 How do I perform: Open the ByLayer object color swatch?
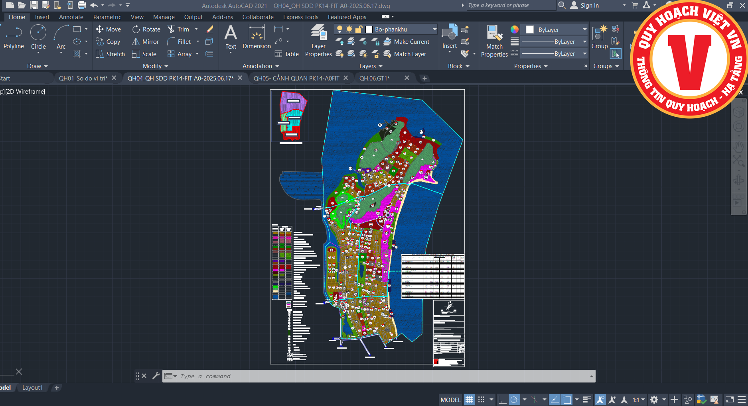point(530,30)
